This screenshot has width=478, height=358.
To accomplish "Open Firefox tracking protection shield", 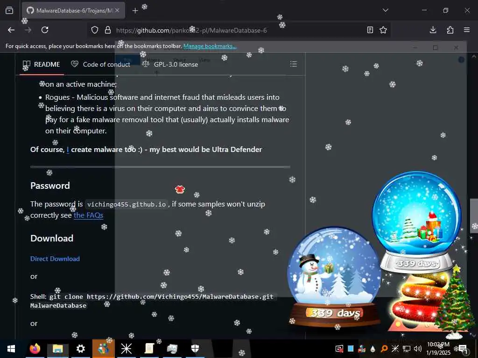I will (x=95, y=30).
